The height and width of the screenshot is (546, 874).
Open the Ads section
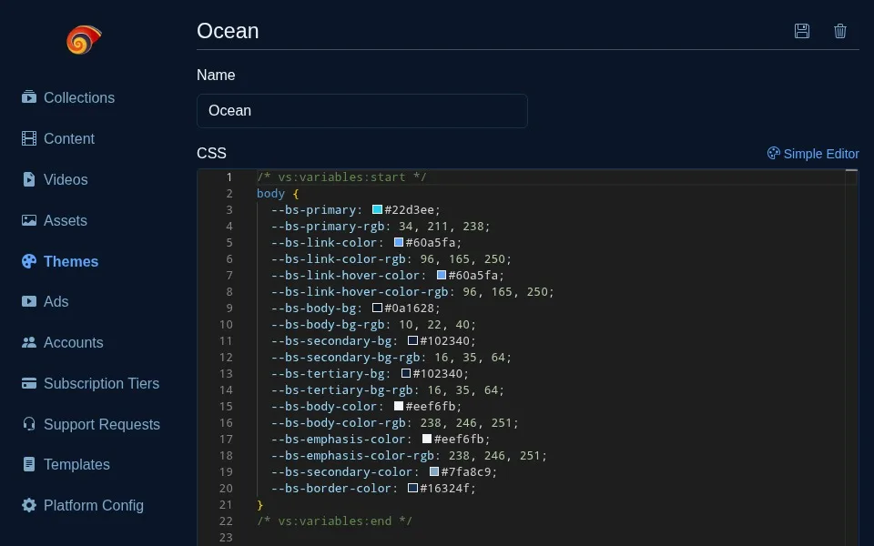[56, 301]
